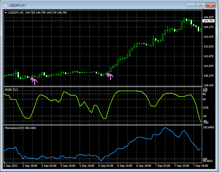Click the 7 Sep 18:00 time axis label
The width and height of the screenshot is (219, 172).
tap(200, 166)
